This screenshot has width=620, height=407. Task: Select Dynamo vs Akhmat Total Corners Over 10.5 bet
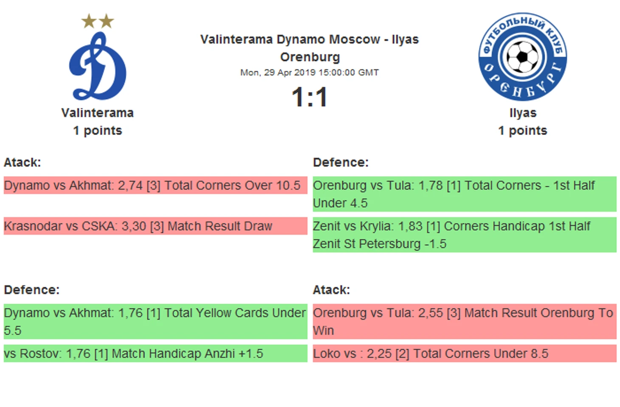pyautogui.click(x=155, y=185)
